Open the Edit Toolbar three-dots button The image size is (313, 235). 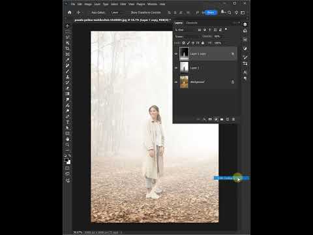coord(67,150)
